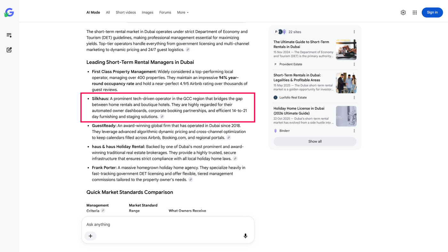The width and height of the screenshot is (448, 252).
Task: Click haus & haus Holiday Rental text
Action: [118, 147]
